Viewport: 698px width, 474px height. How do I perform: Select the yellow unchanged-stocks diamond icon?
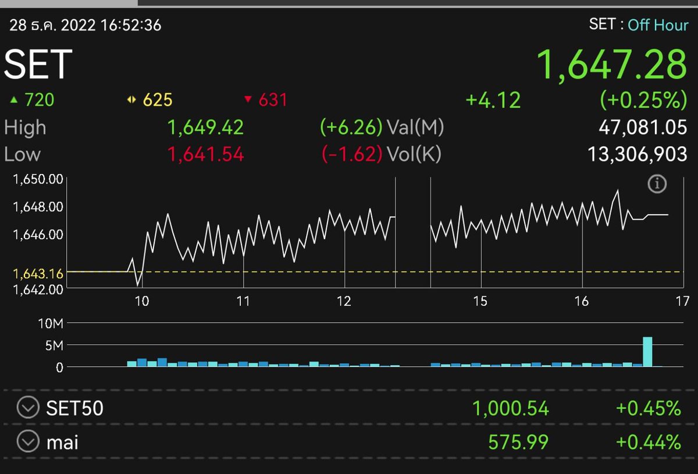(133, 100)
